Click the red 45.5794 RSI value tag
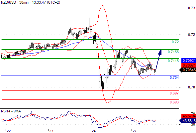Screen dimensions: 196x133 189,116
